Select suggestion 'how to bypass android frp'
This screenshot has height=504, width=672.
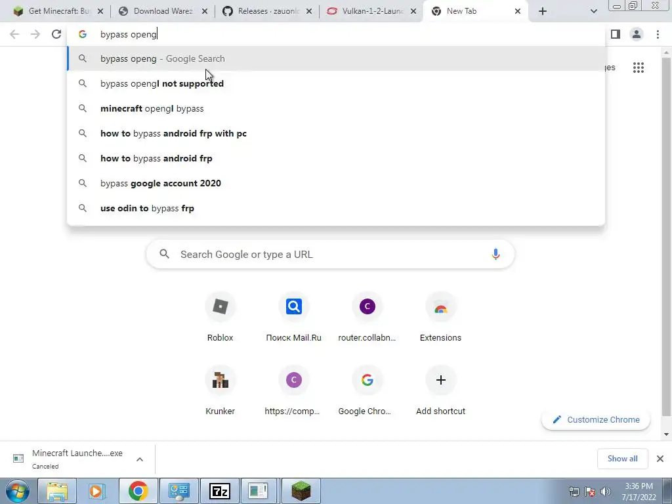(x=337, y=158)
